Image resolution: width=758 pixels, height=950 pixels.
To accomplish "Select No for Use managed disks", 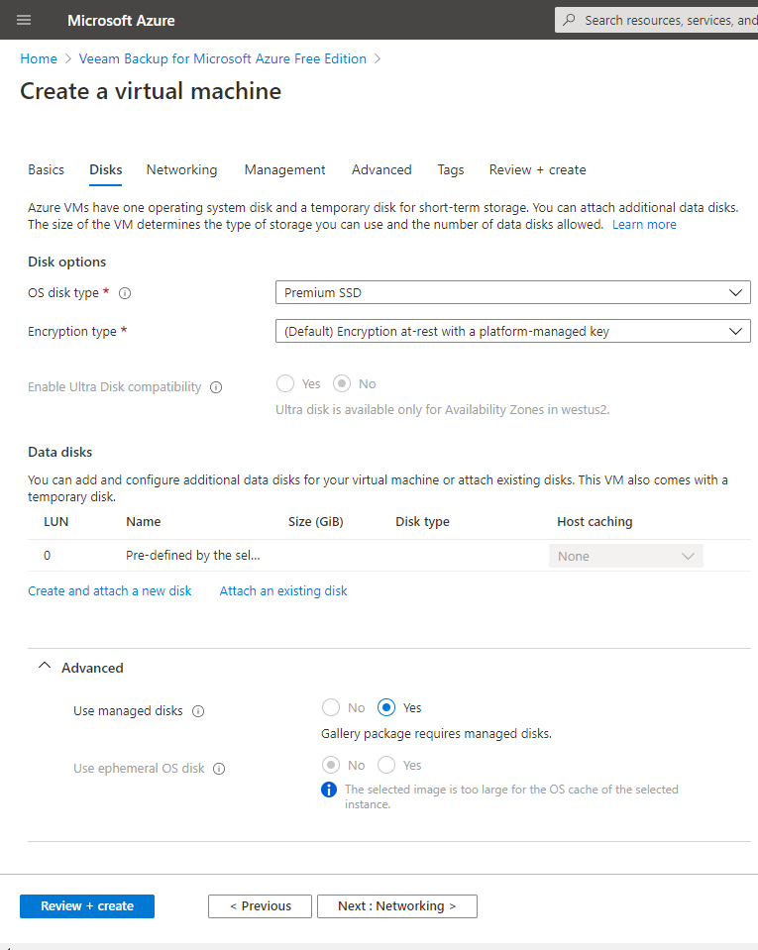I will click(331, 707).
